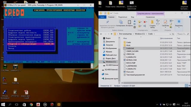Open Properties via the checkmark icon
191x107 pixels.
pyautogui.click(x=165, y=22)
